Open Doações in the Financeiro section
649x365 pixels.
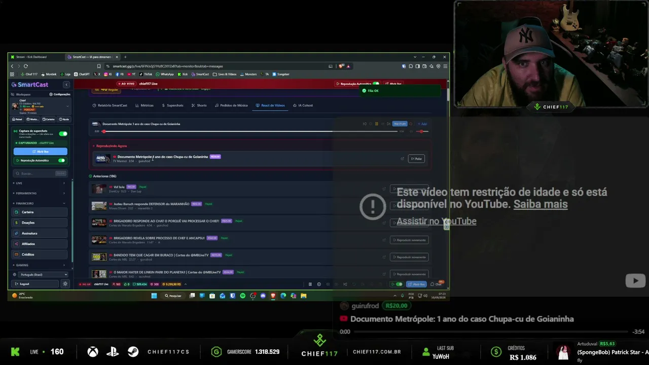coord(41,223)
